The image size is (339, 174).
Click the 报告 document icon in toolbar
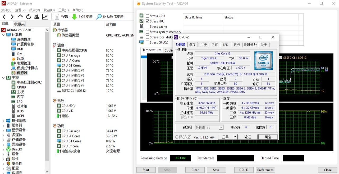pos(57,17)
